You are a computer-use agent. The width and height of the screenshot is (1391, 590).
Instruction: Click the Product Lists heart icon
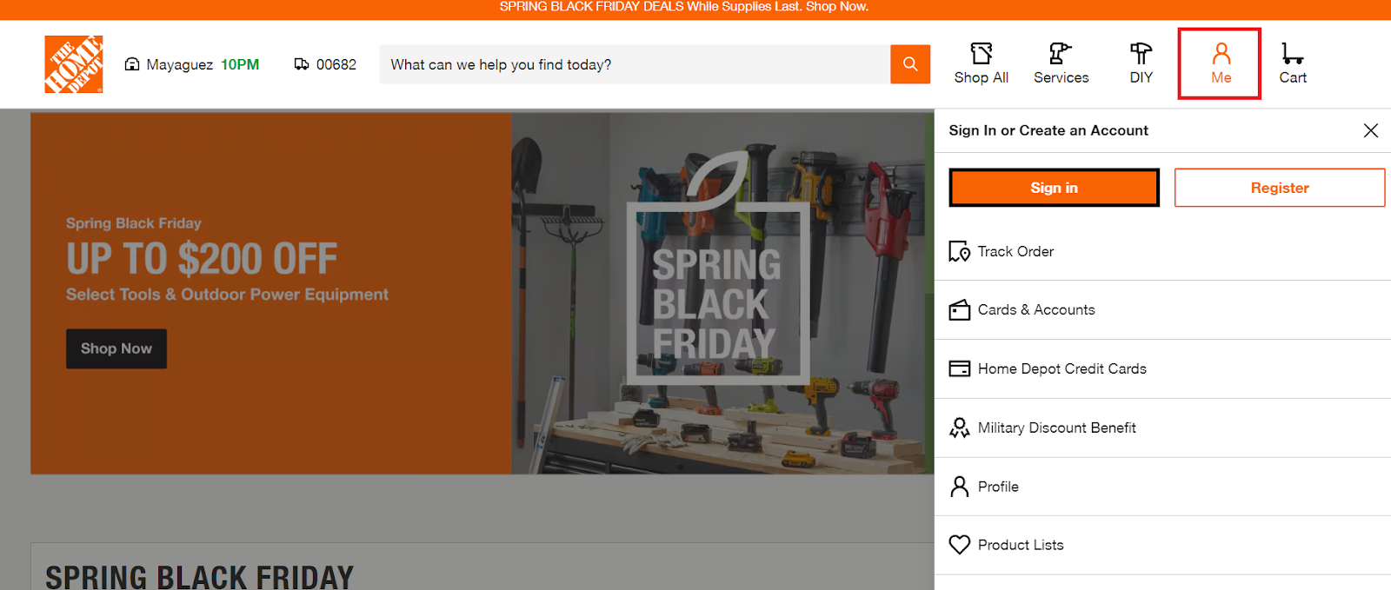pos(959,545)
